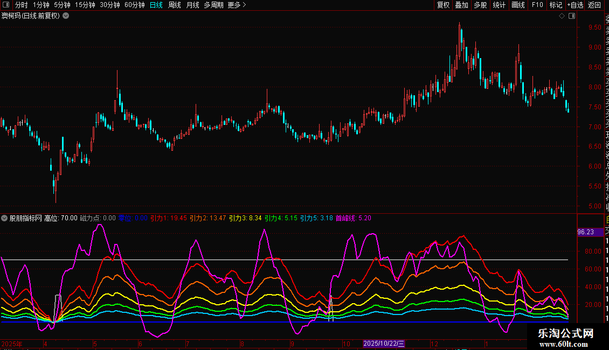Toggle the left sidebar panel icon

pyautogui.click(x=6, y=5)
